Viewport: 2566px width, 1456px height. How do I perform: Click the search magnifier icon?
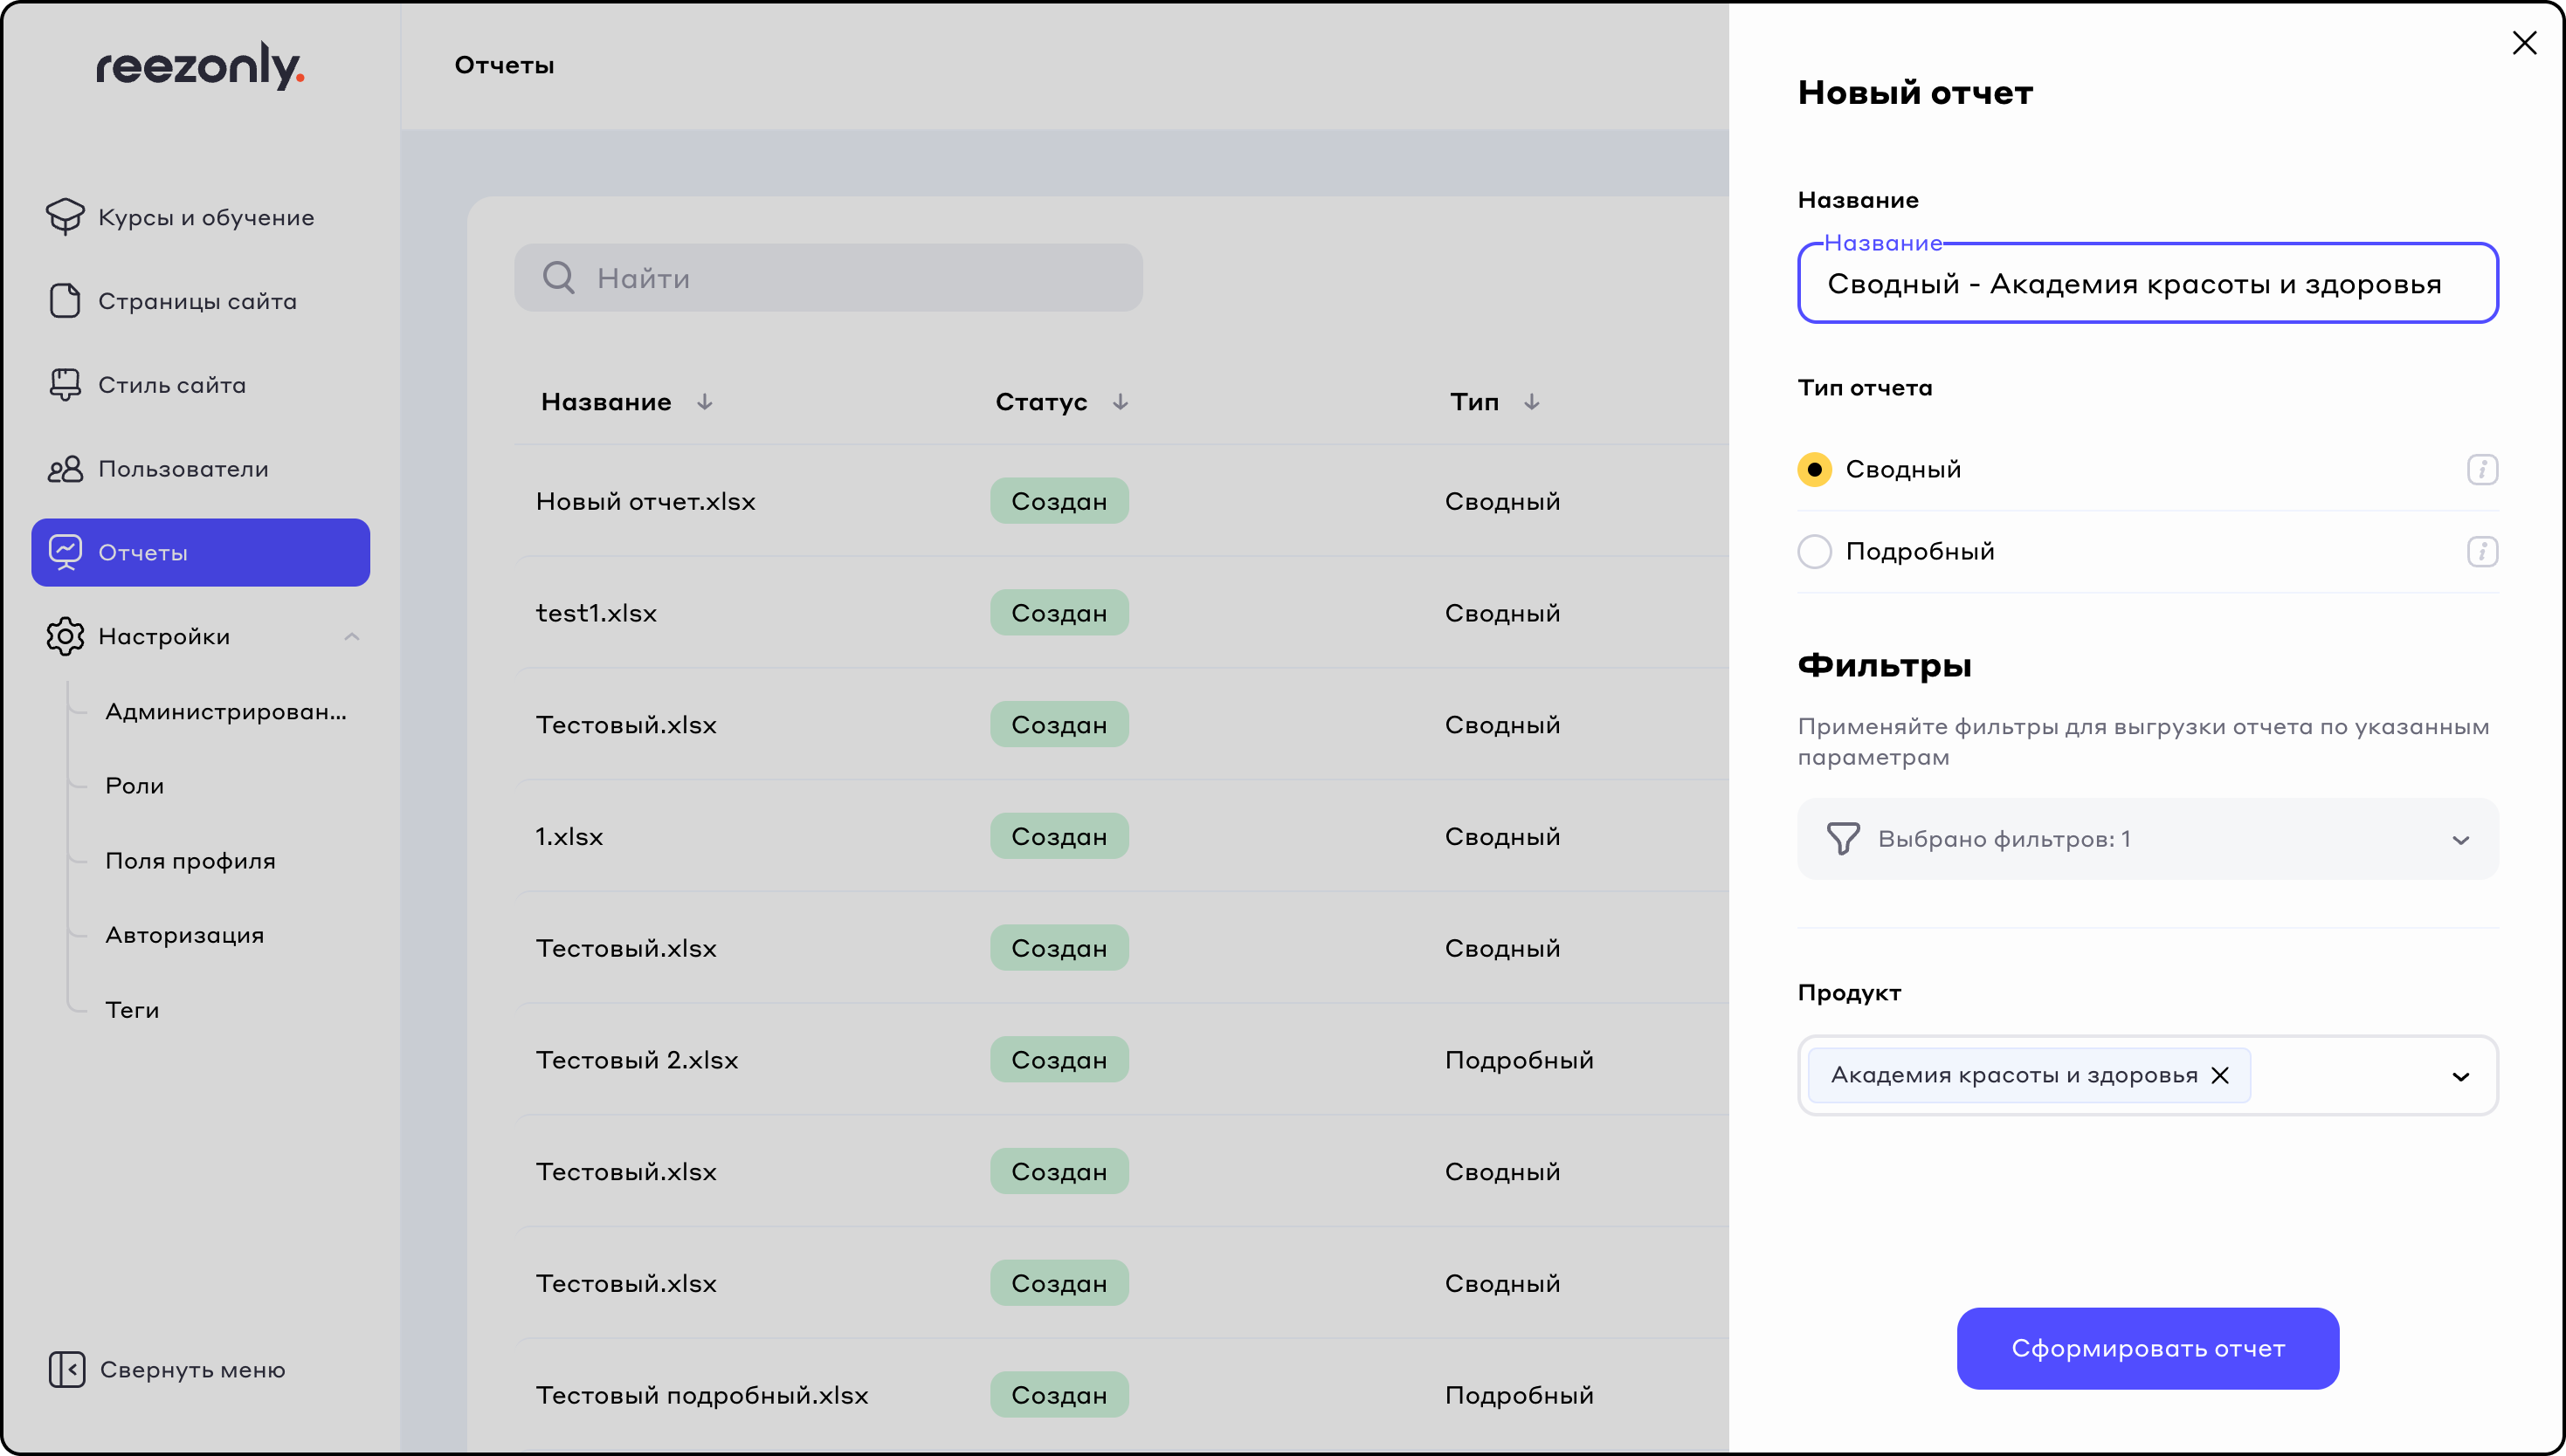(x=558, y=278)
